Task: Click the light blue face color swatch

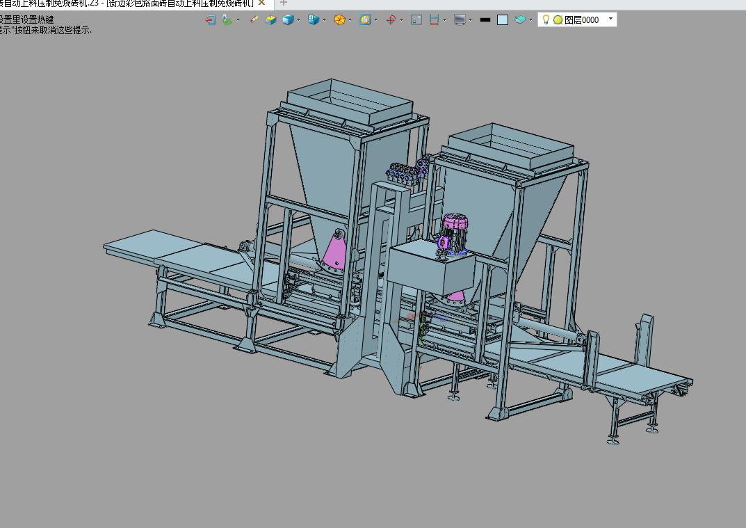Action: pyautogui.click(x=503, y=19)
